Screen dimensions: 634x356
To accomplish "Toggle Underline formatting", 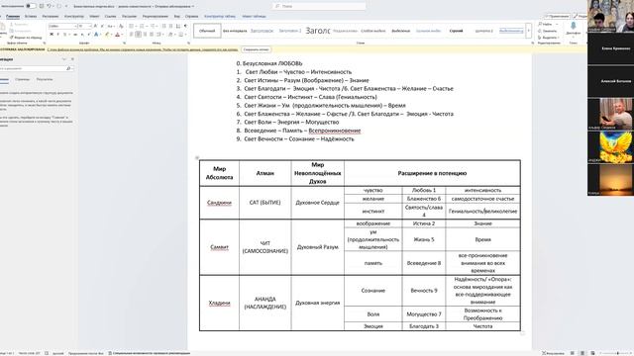I will (64, 35).
